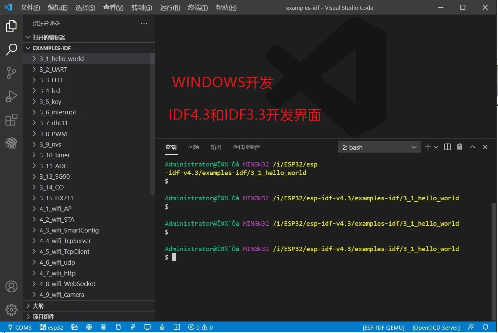Open the Source Control view
Screen dimensions: 498x333
[12, 73]
